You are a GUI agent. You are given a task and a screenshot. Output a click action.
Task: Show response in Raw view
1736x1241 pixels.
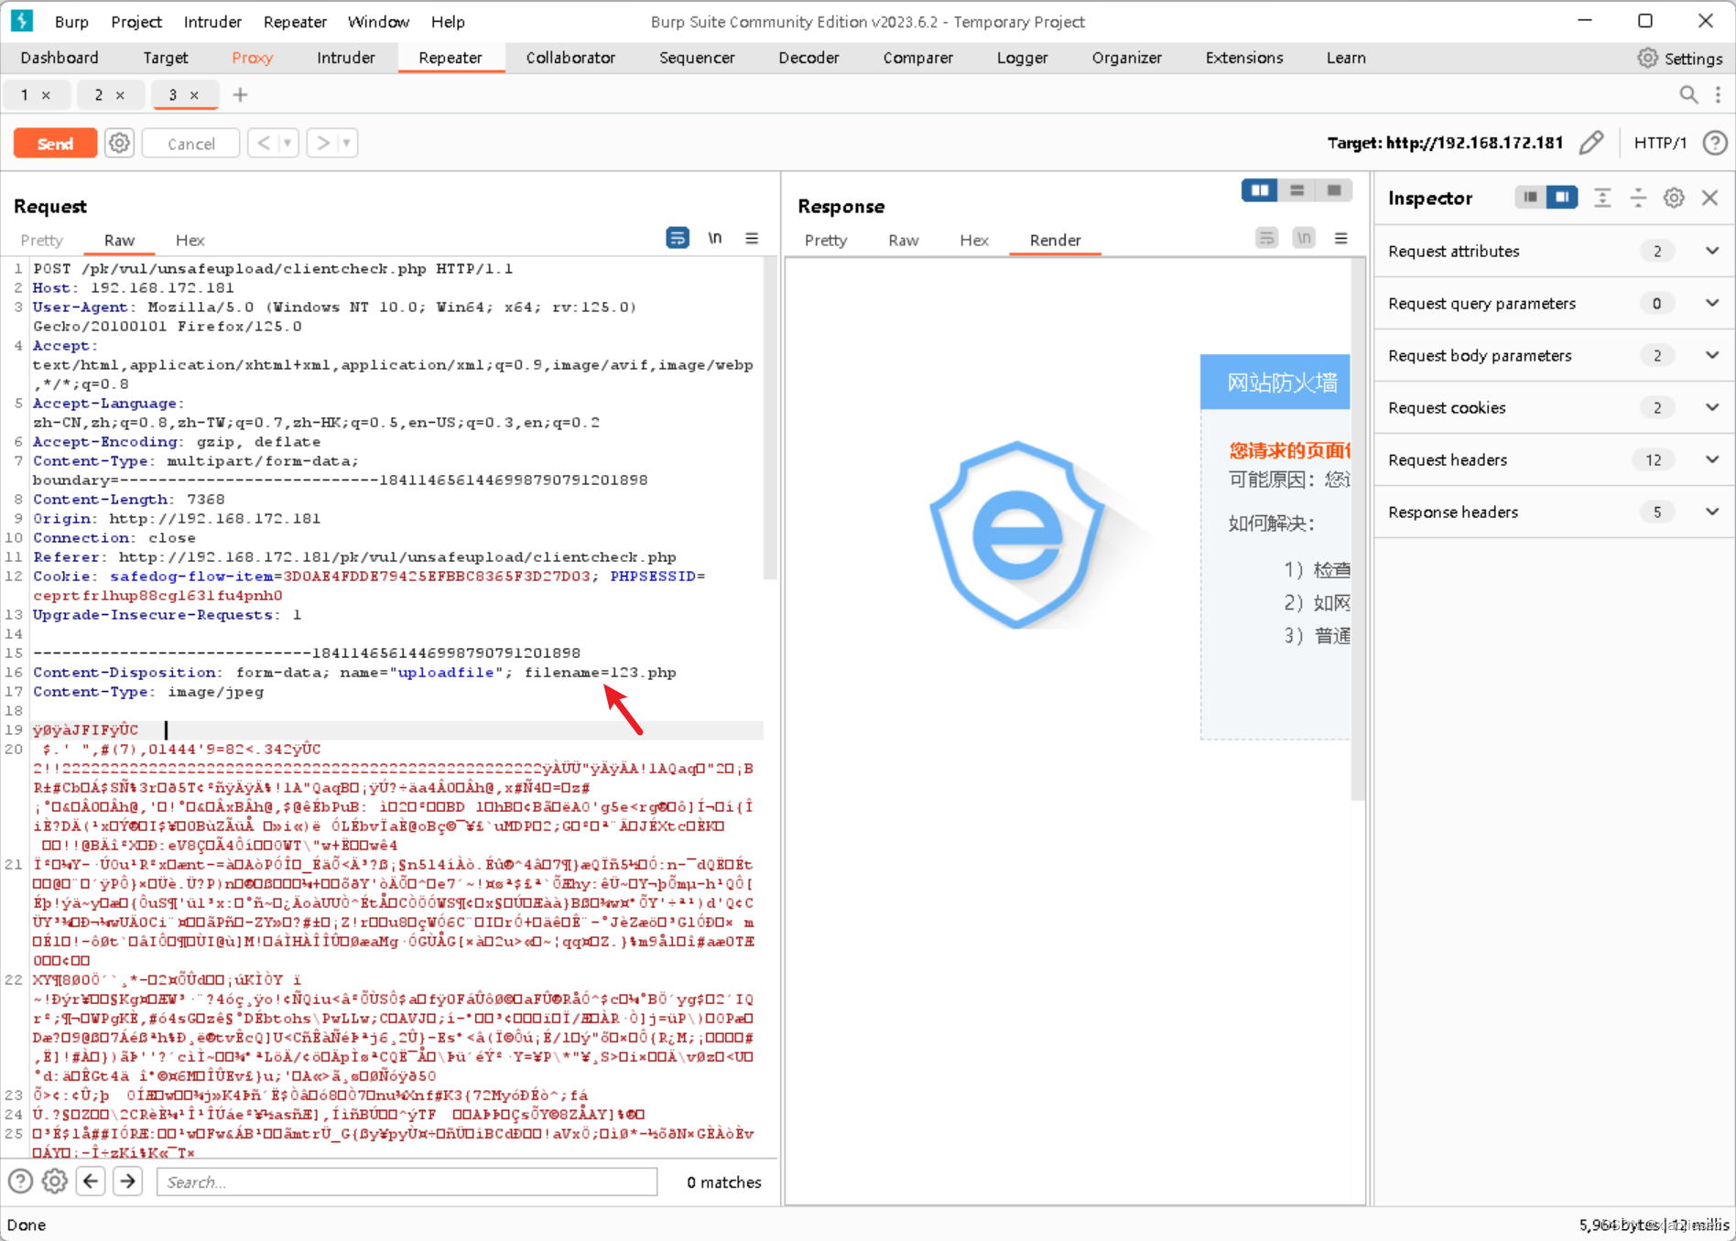[x=903, y=240]
